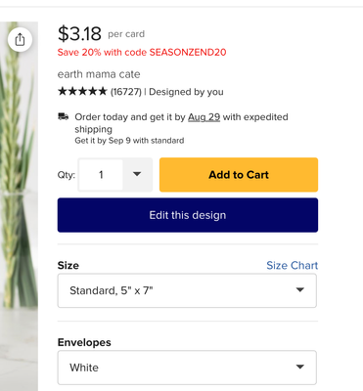This screenshot has width=363, height=391.
Task: Open the earth mama cate store link
Action: 99,74
